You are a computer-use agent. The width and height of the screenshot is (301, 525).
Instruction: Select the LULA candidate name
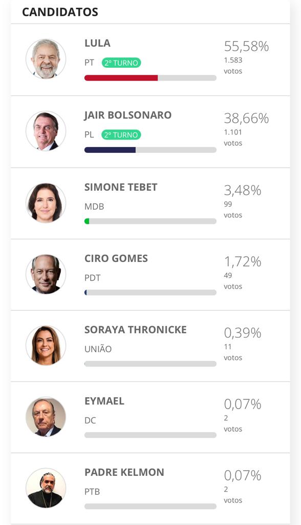(x=97, y=43)
